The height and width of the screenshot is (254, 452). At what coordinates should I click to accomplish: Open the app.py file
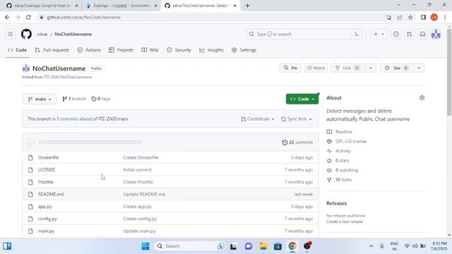click(45, 207)
